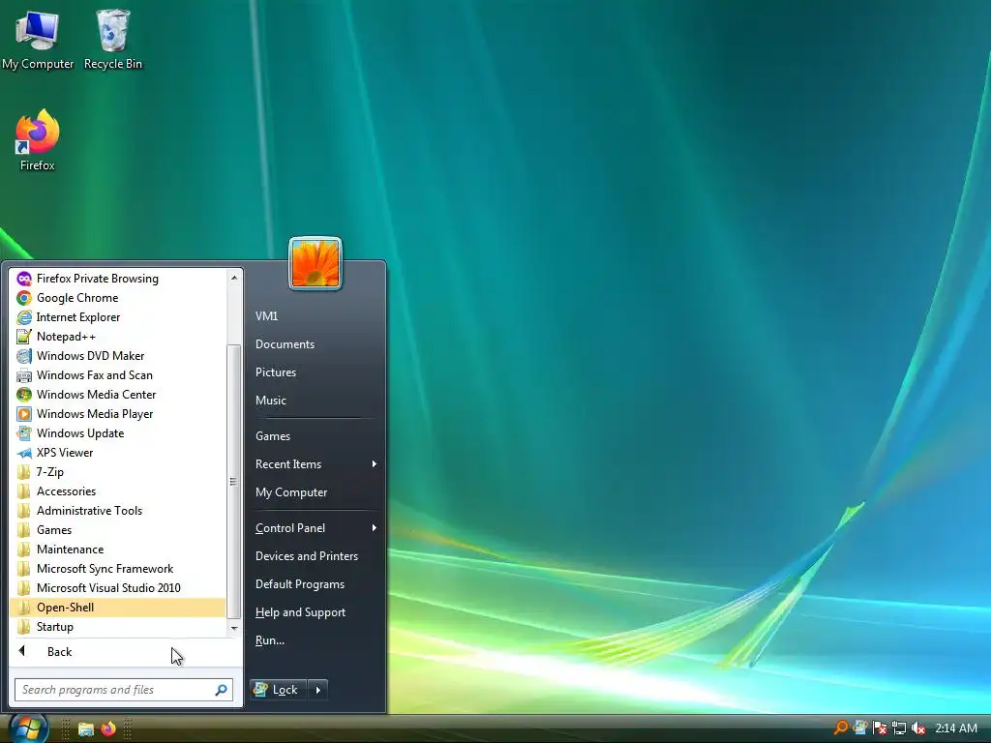991x743 pixels.
Task: Launch Notepad++ from the Start menu
Action: (118, 337)
